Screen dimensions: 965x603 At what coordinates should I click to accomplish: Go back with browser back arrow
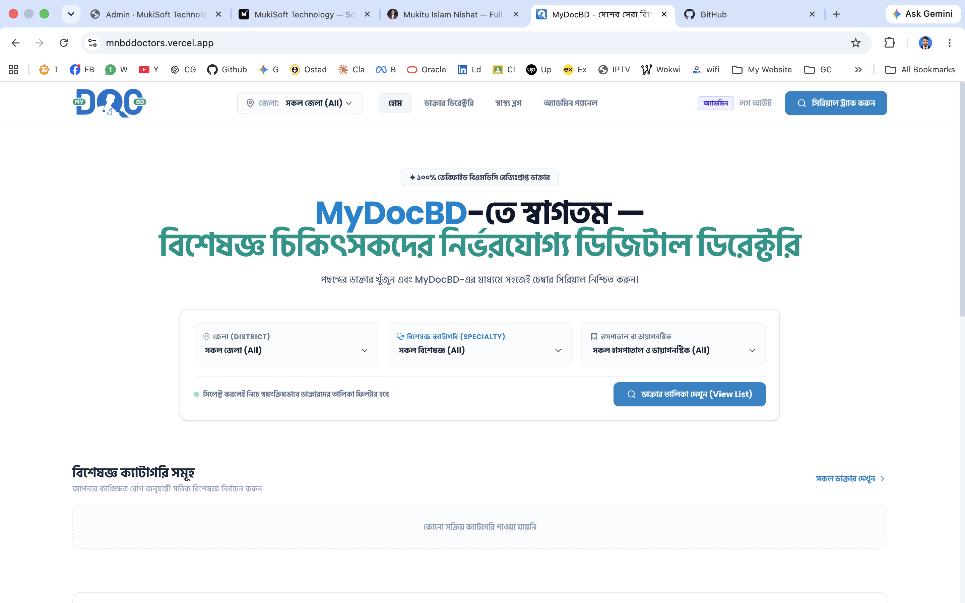click(15, 43)
